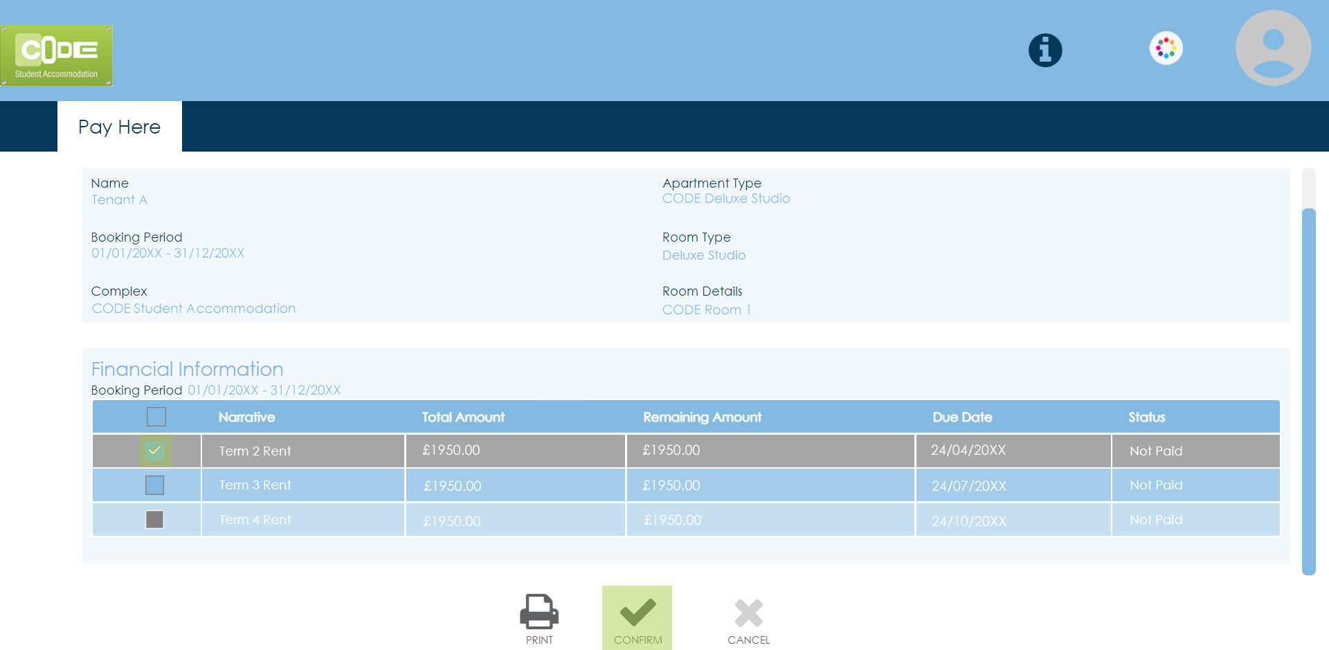Click the Due Date column header
1329x650 pixels.
pos(962,417)
